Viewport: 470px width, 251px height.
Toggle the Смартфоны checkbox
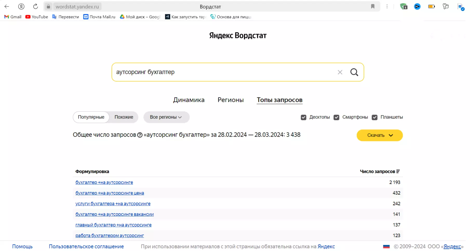336,117
